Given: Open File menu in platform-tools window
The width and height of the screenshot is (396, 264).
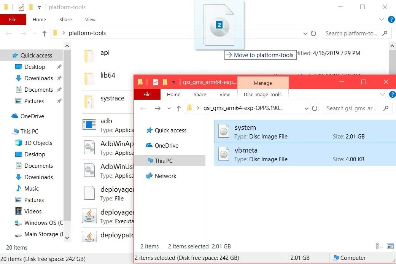Looking at the screenshot, I should (13, 19).
